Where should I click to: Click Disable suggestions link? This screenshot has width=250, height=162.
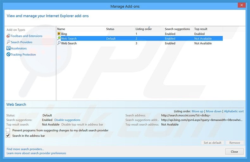click(67, 120)
